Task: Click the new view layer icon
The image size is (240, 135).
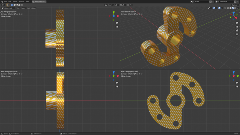Action: (x=235, y=1)
